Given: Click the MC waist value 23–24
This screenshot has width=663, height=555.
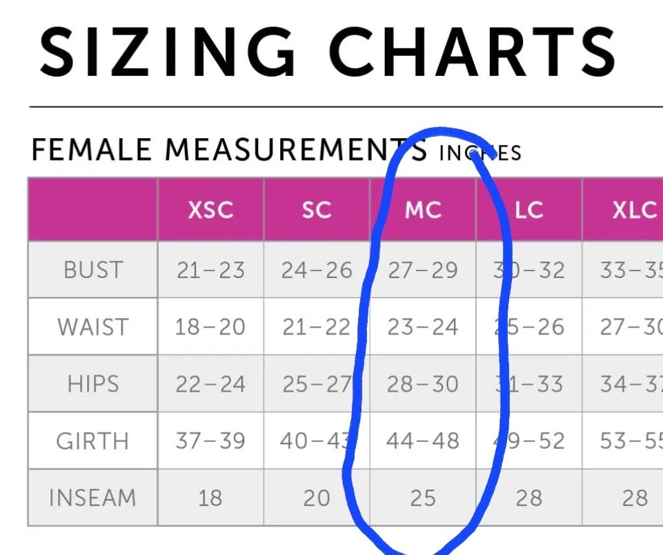Looking at the screenshot, I should [423, 327].
